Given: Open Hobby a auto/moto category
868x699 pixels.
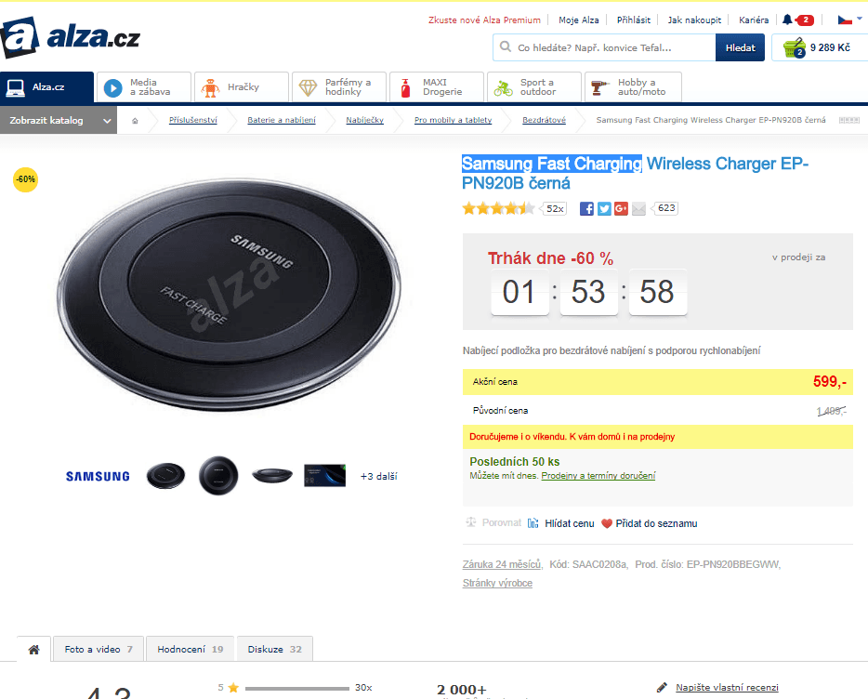Looking at the screenshot, I should click(633, 87).
